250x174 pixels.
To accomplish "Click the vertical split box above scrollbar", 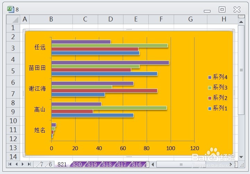I will coord(241,16).
